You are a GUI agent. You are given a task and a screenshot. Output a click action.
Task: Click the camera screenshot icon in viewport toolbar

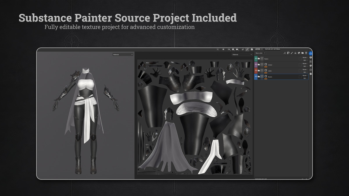click(x=252, y=49)
